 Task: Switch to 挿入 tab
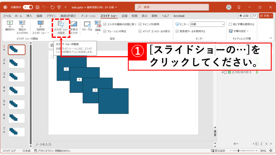pos(29,16)
